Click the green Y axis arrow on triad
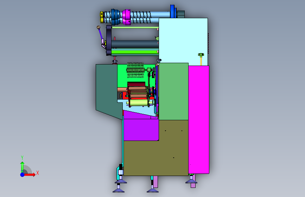Screen dimensions: 305x197 22,167
